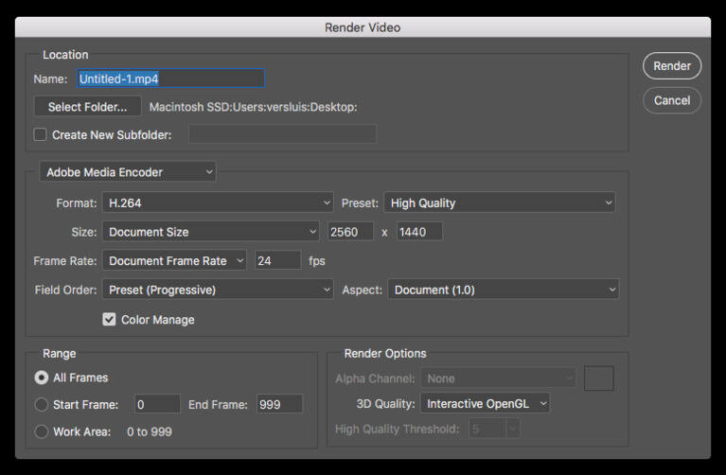Select the Start Frame radio button
The image size is (726, 475).
point(42,405)
